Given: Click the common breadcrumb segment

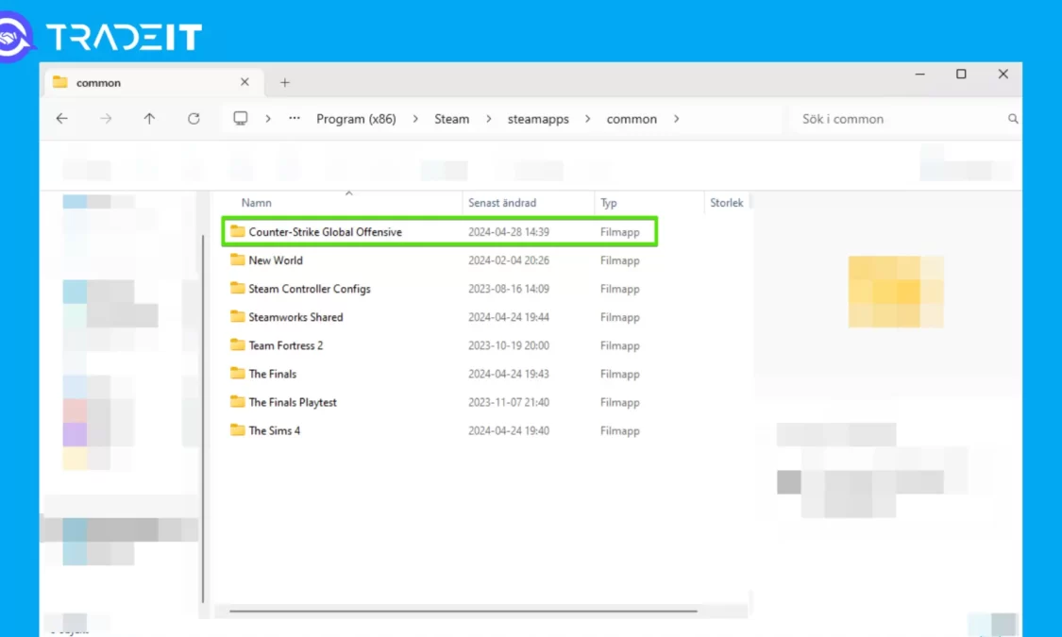Looking at the screenshot, I should pyautogui.click(x=632, y=119).
